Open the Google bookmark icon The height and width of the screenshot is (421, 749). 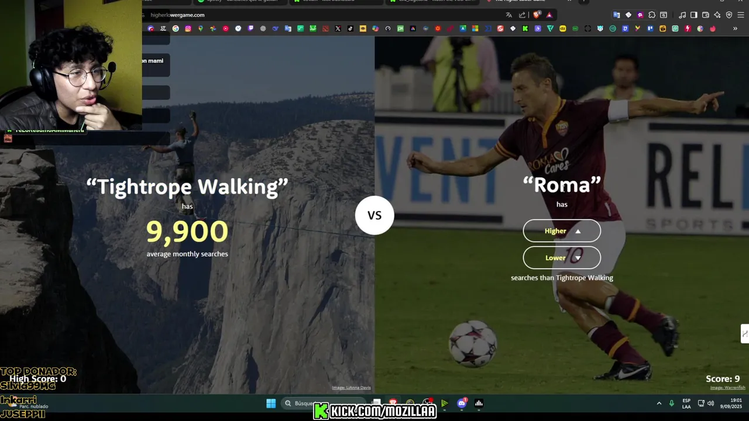[176, 29]
